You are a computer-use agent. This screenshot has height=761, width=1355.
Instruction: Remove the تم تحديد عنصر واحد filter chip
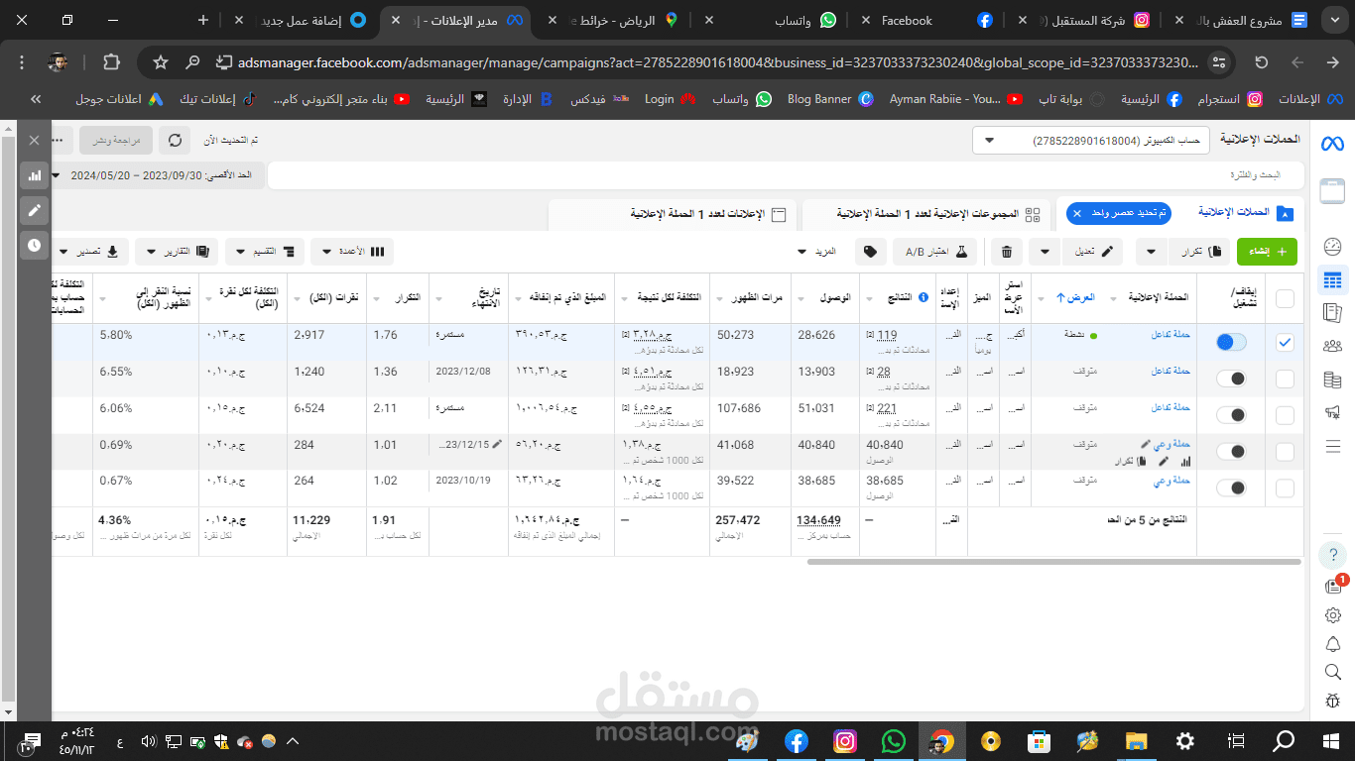(x=1075, y=213)
